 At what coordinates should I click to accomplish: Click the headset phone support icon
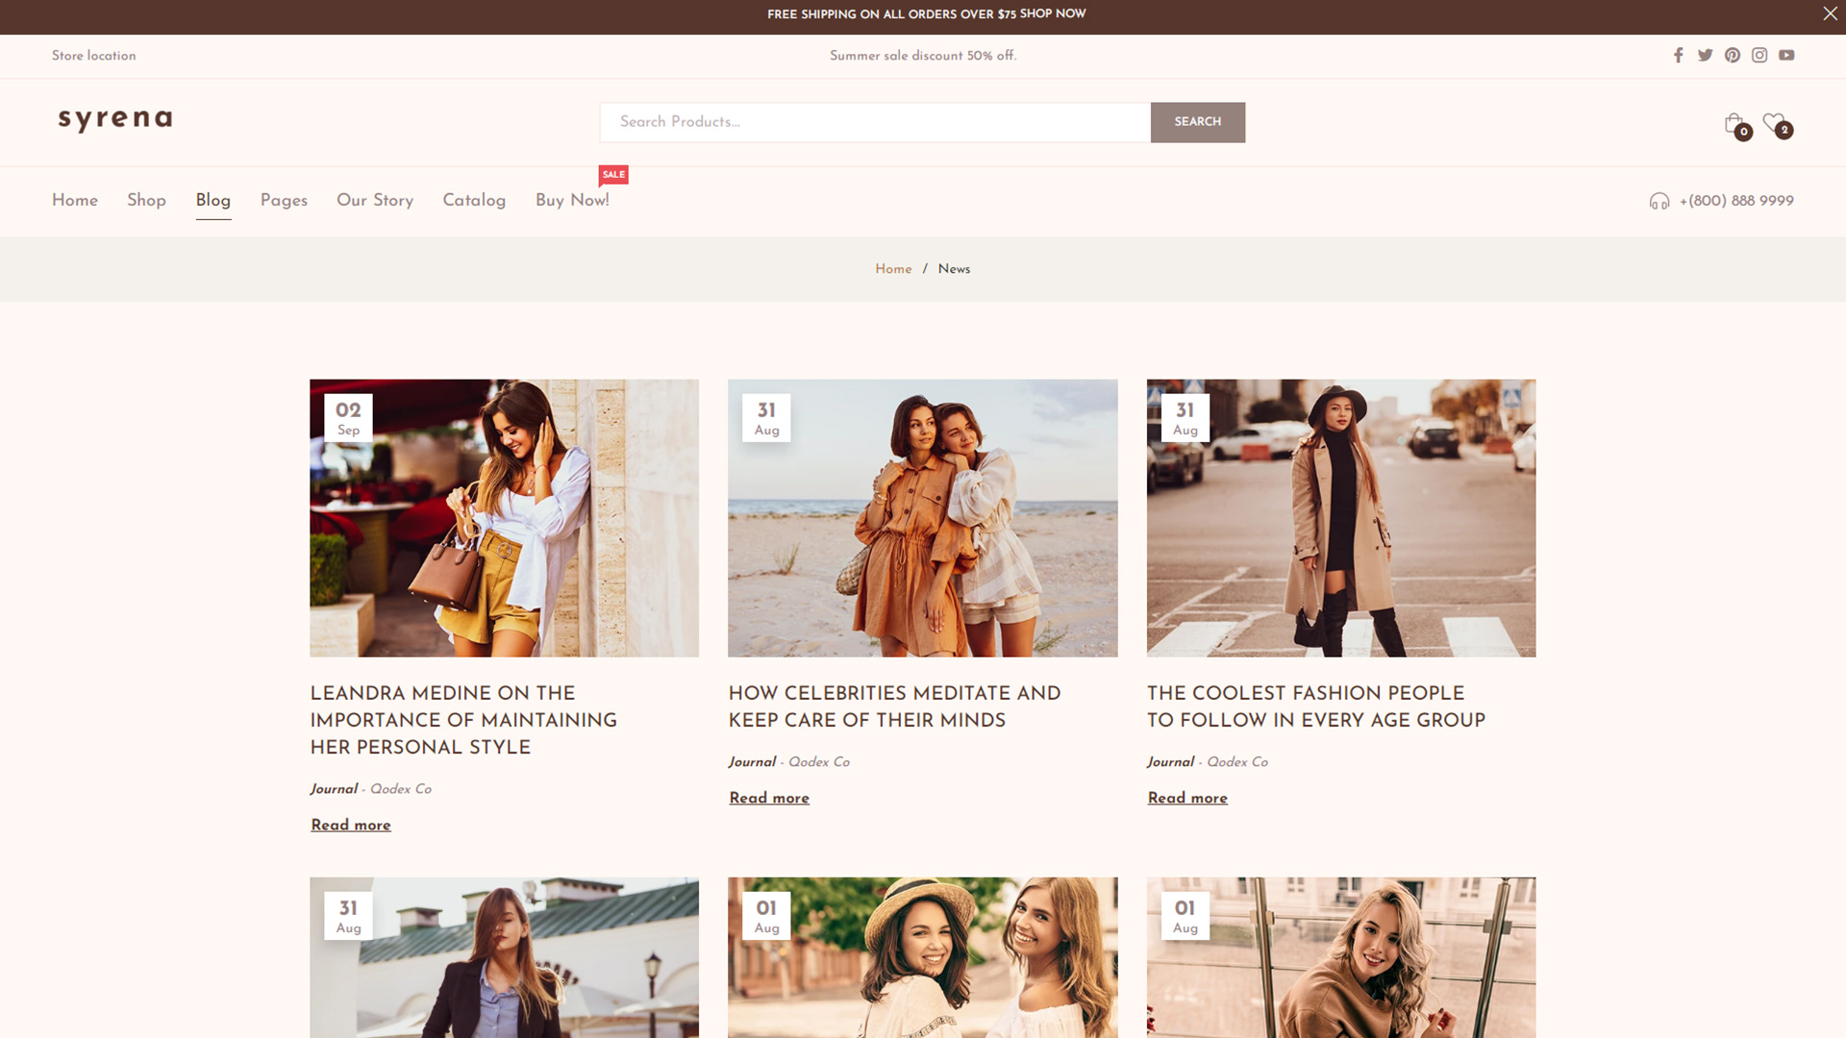click(1659, 201)
